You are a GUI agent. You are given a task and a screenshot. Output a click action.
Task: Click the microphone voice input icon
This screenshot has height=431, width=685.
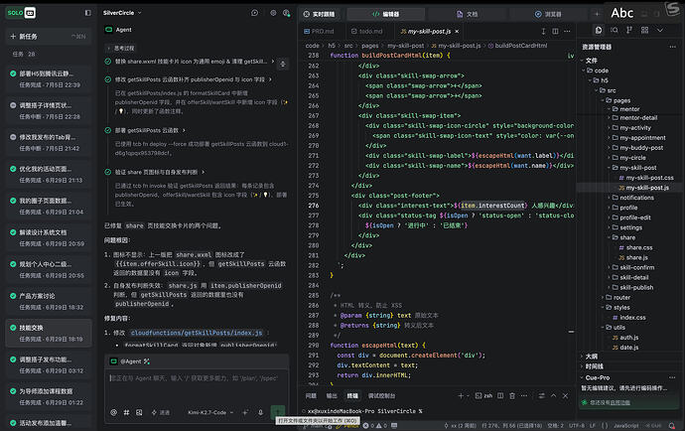(x=260, y=412)
